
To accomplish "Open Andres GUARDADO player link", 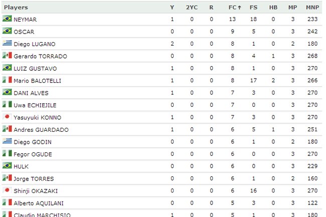I will (41, 130).
